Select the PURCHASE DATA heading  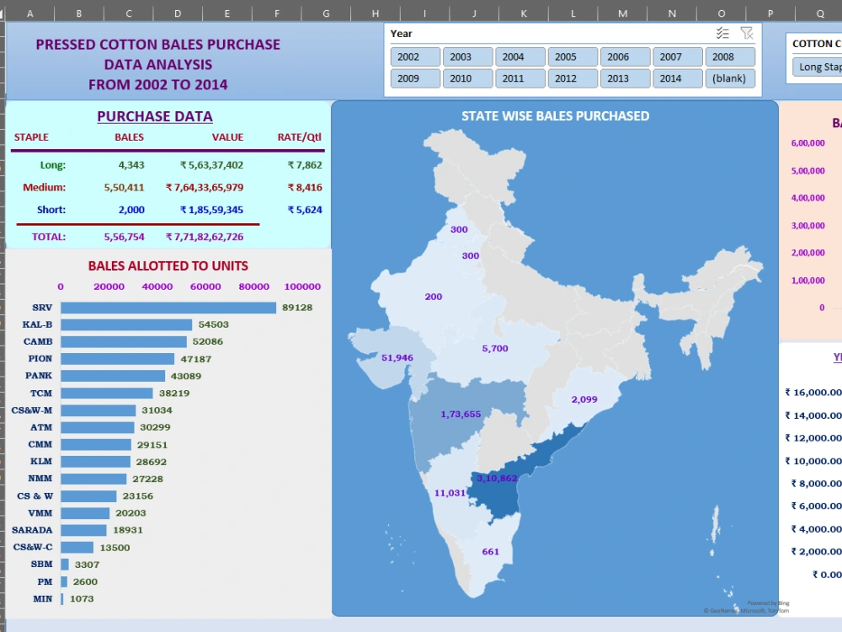(x=155, y=116)
